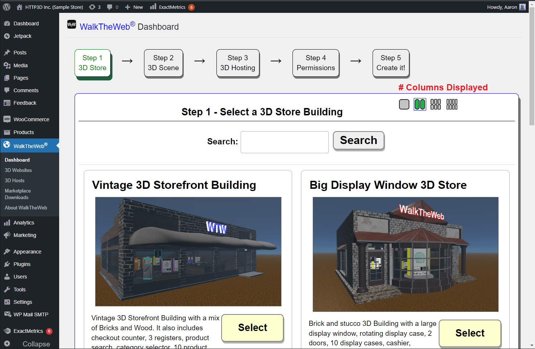Click the 'Search:' field label
Screen dimensions: 535x349
pyautogui.click(x=223, y=141)
